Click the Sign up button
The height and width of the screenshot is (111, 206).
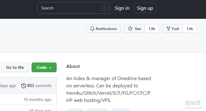pos(145,8)
